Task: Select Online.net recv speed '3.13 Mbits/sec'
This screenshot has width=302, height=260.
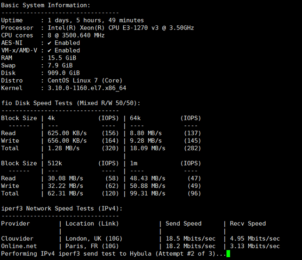Action: (255, 246)
